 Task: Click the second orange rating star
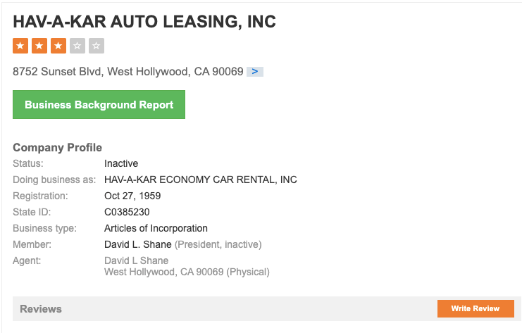pyautogui.click(x=39, y=46)
